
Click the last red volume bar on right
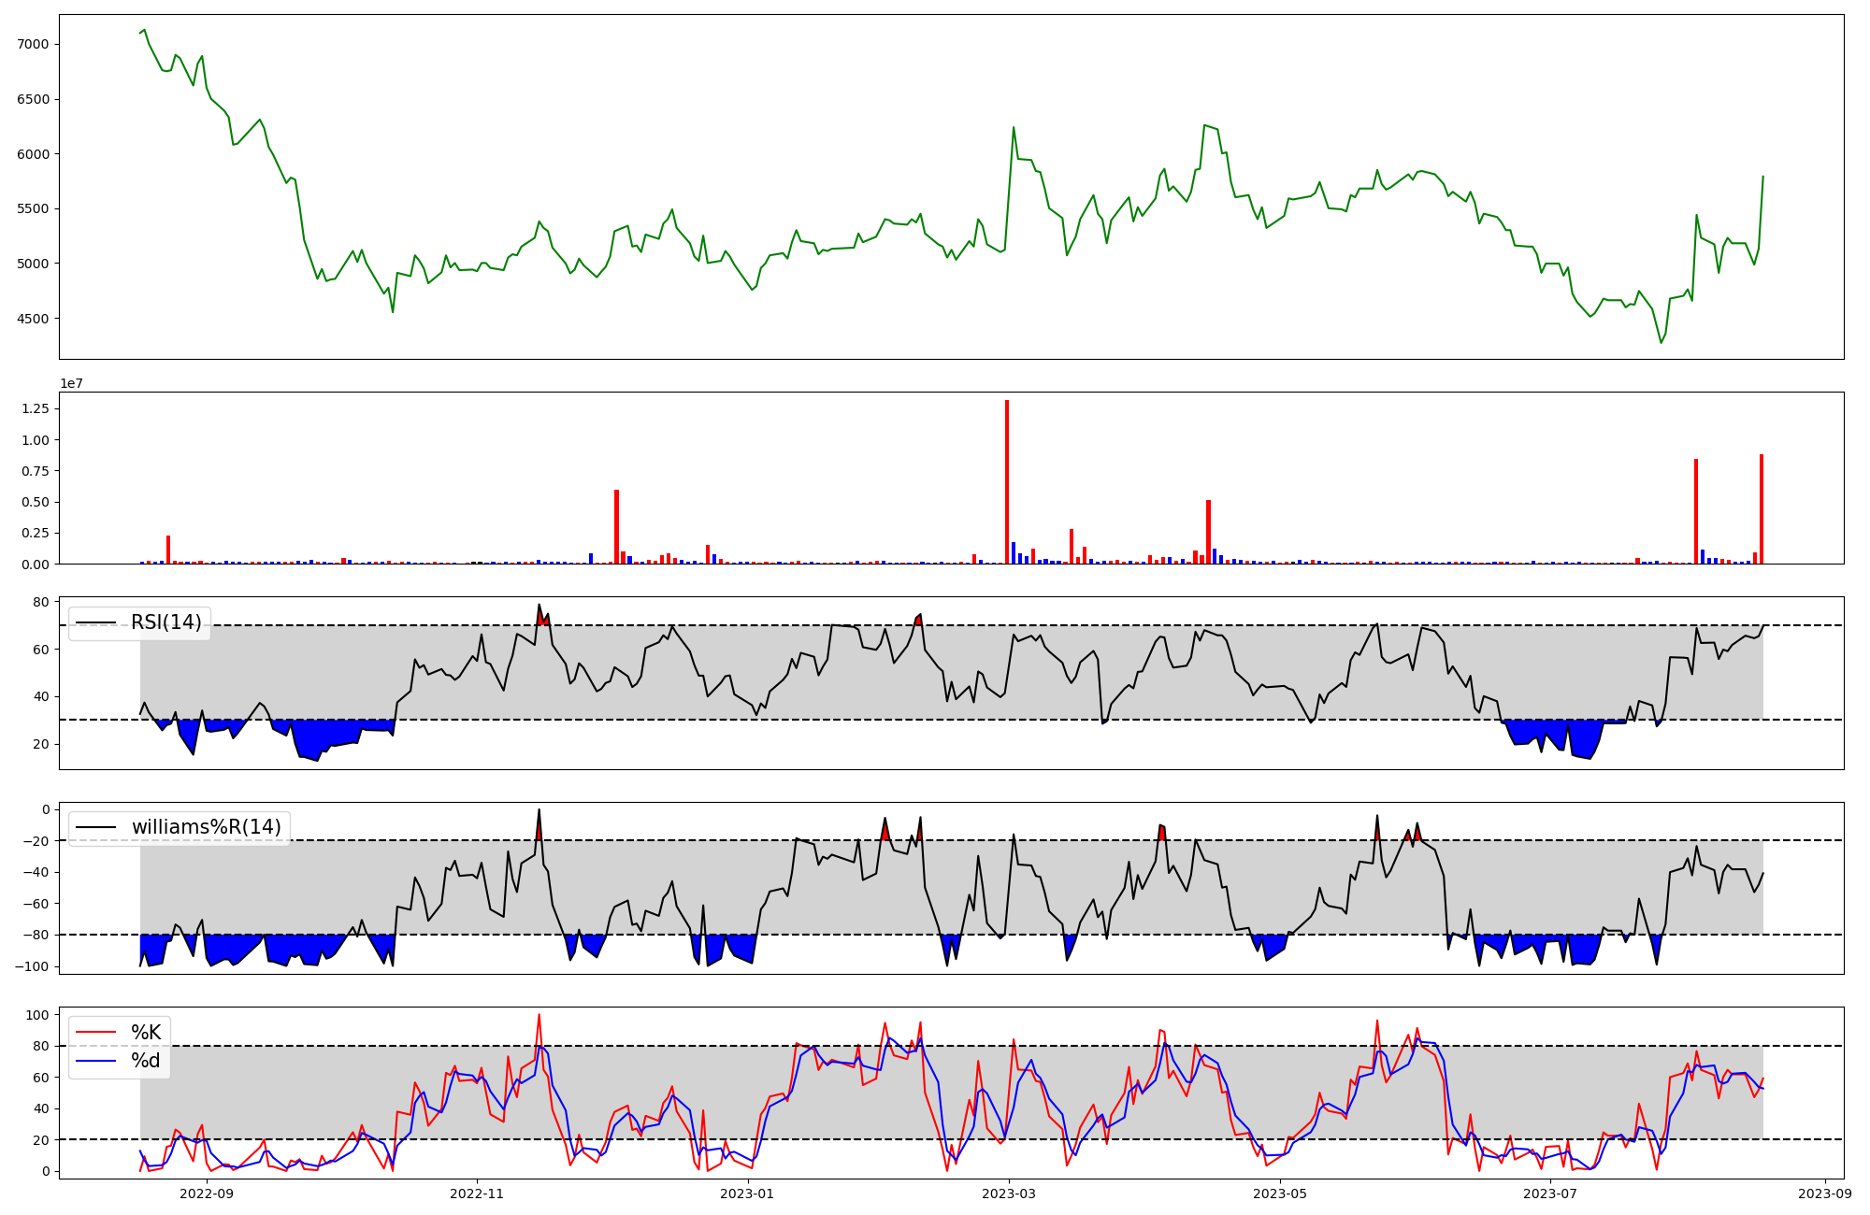(x=1762, y=509)
